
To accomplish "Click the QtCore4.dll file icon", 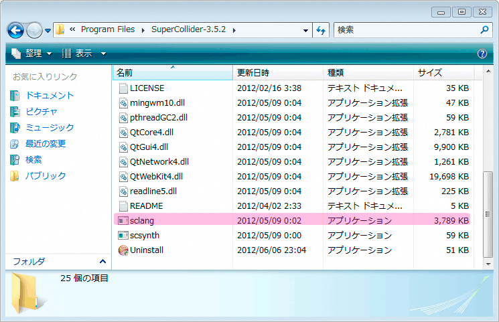I will [123, 132].
